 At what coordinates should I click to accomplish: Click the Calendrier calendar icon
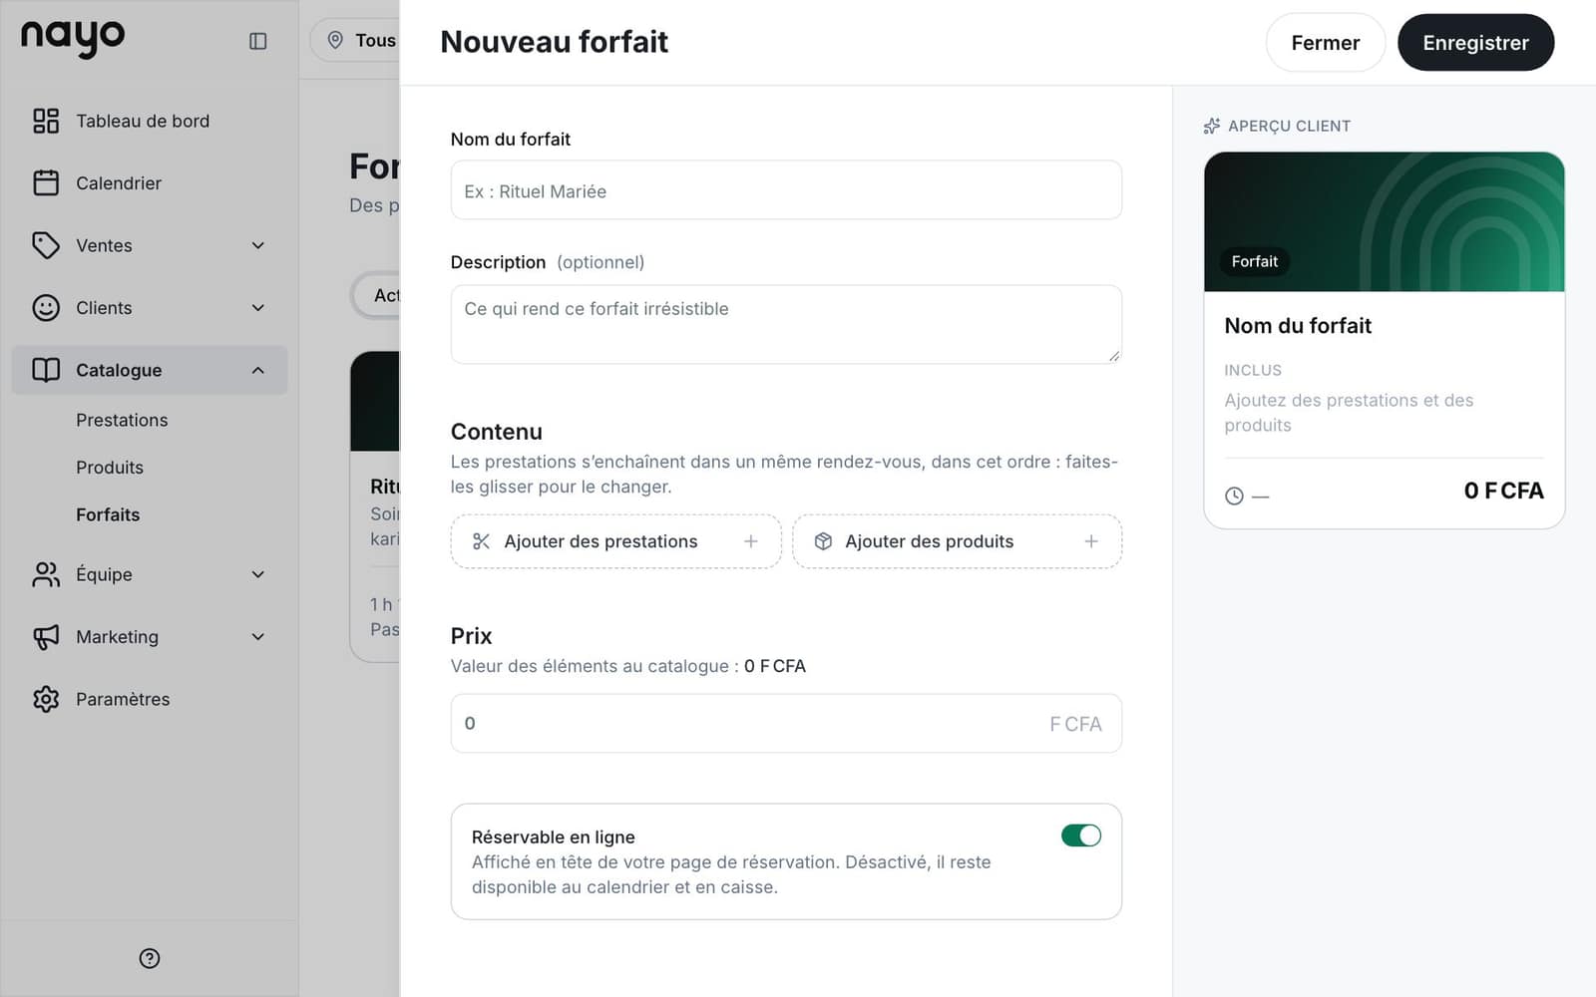pos(46,182)
